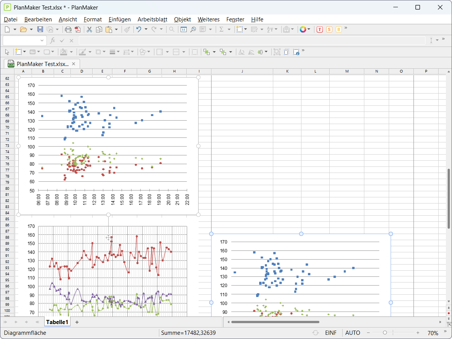Click the vertical scrollbar thumb
Image resolution: width=452 pixels, height=339 pixels.
pyautogui.click(x=449, y=199)
